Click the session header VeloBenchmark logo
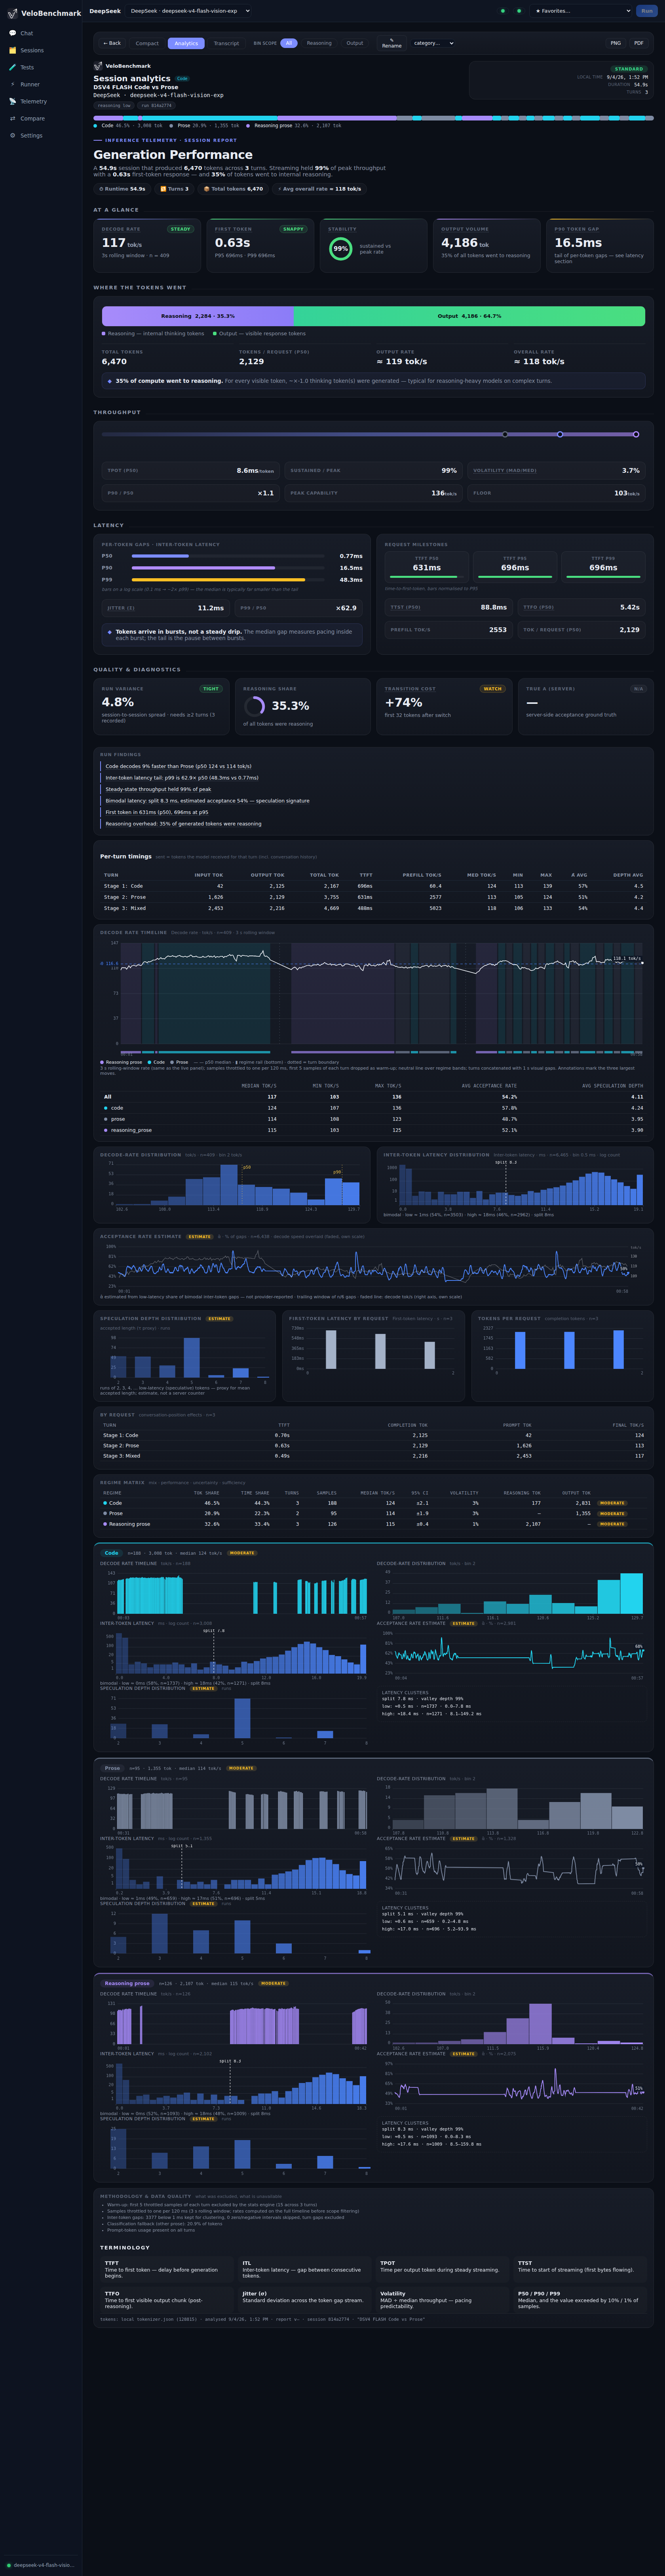665x2576 pixels. [98, 66]
